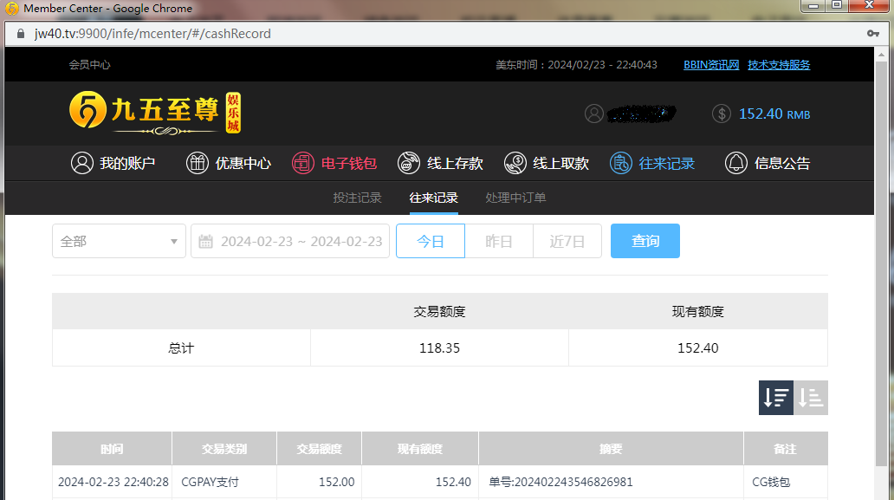Click 我的账户 menu label
894x500 pixels.
pyautogui.click(x=127, y=164)
